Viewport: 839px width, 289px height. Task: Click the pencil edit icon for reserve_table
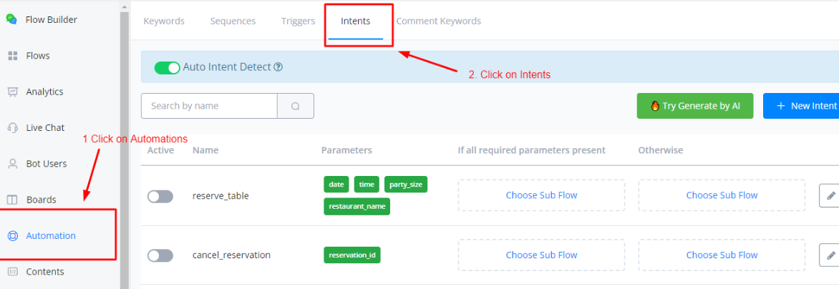pos(830,195)
